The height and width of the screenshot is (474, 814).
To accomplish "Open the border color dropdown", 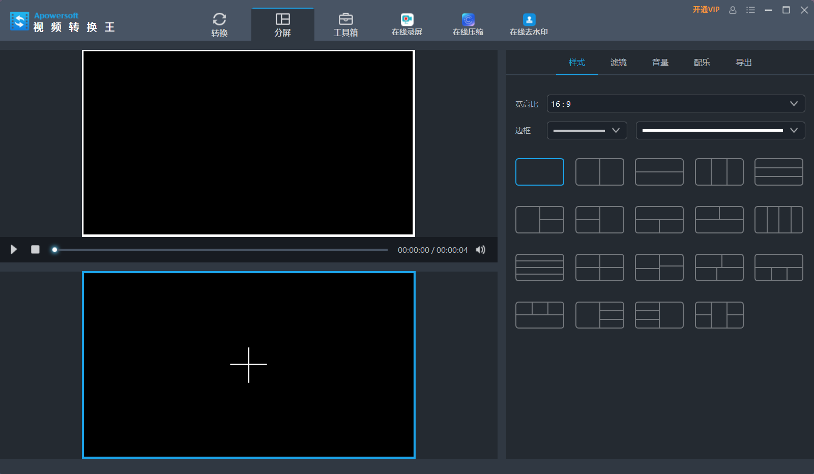I will pyautogui.click(x=720, y=130).
